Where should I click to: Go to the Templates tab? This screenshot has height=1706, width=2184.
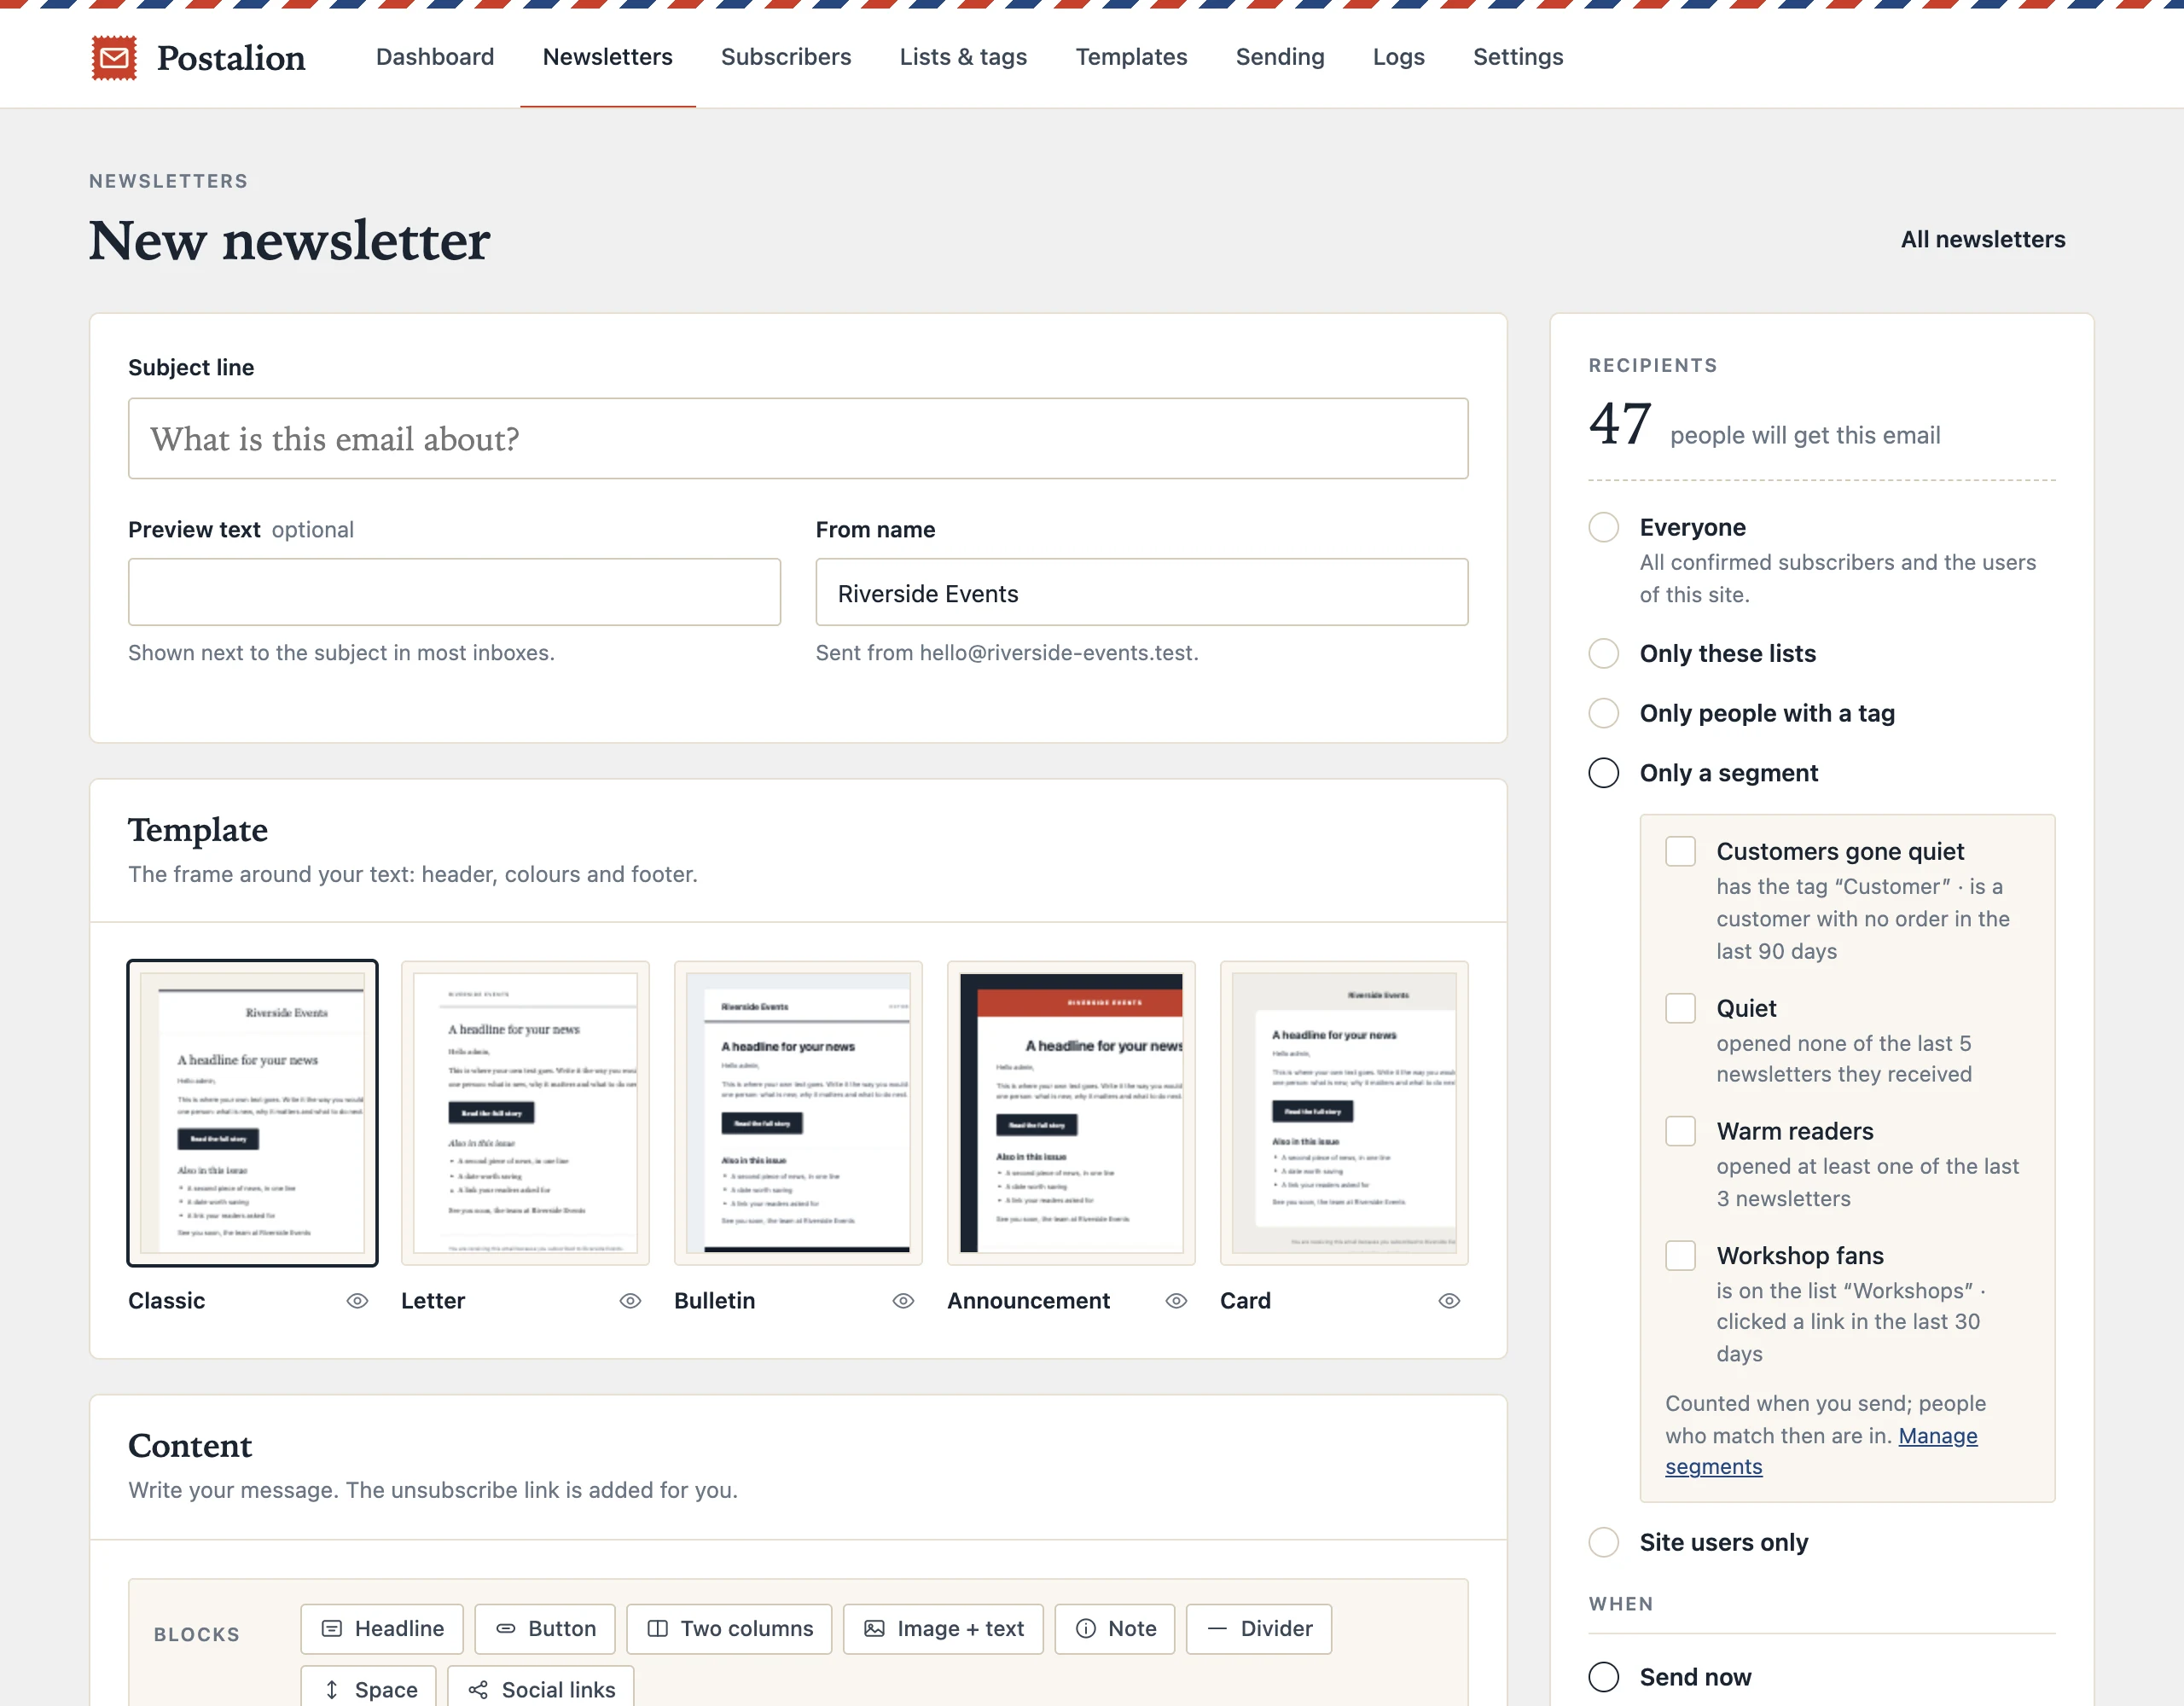[1131, 57]
